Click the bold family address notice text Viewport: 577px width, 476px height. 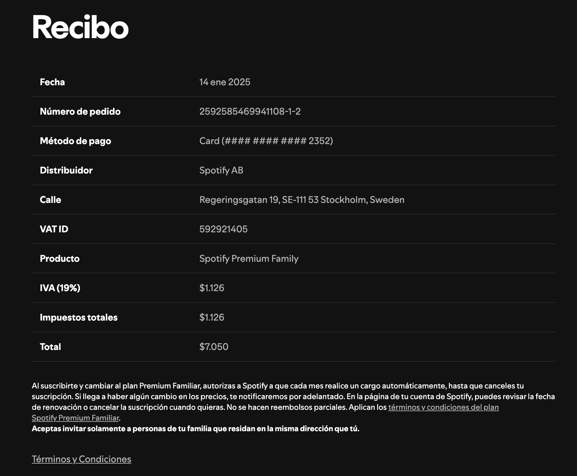(195, 429)
